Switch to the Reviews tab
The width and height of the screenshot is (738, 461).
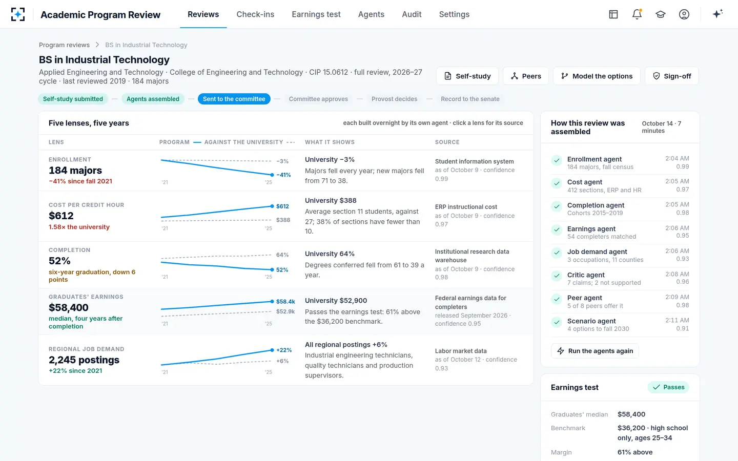click(x=203, y=14)
